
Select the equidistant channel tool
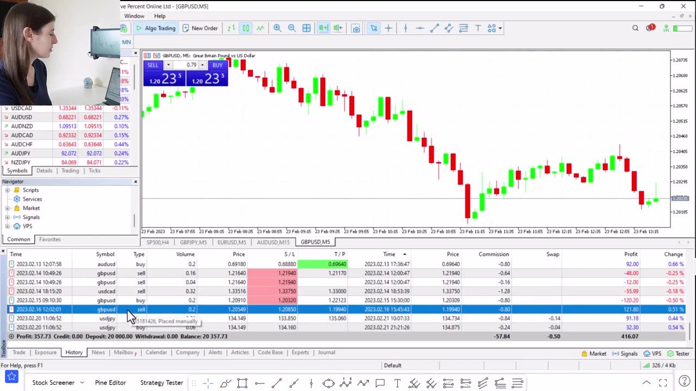[449, 28]
